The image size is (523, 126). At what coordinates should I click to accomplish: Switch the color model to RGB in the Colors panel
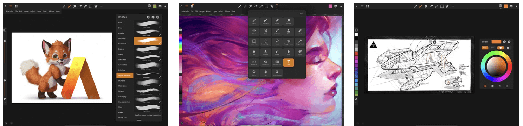tap(485, 48)
